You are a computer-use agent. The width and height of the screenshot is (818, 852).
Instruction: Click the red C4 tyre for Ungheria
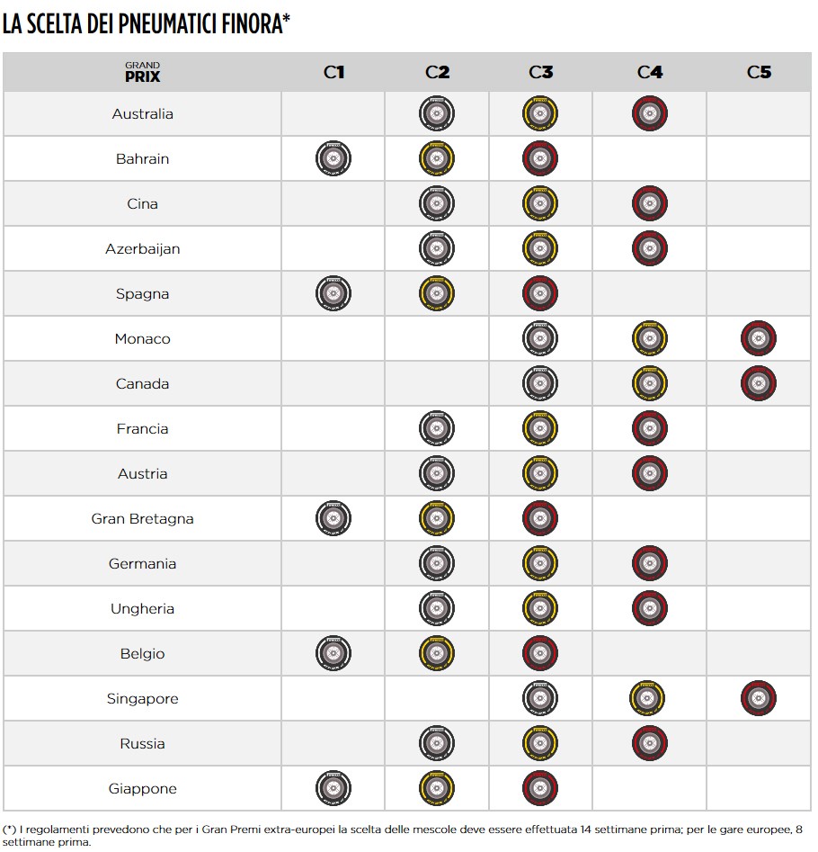649,609
